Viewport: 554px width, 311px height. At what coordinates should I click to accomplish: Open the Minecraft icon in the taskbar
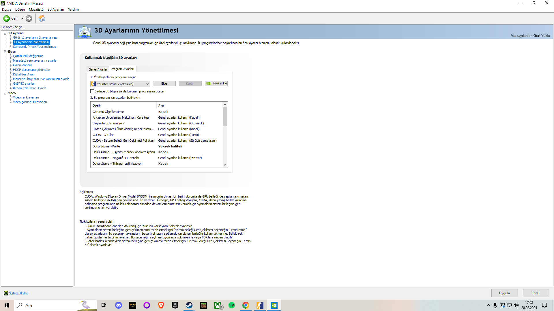click(x=203, y=305)
